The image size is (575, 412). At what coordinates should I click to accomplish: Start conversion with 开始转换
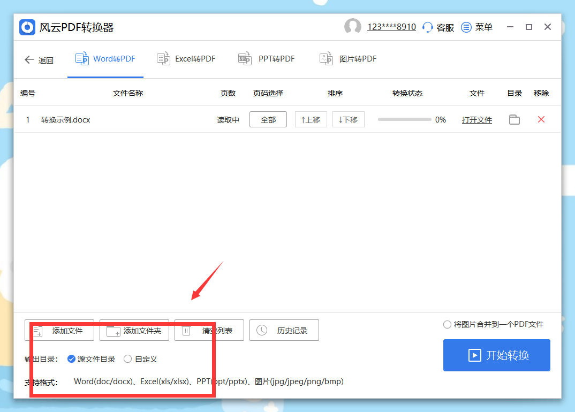[496, 355]
